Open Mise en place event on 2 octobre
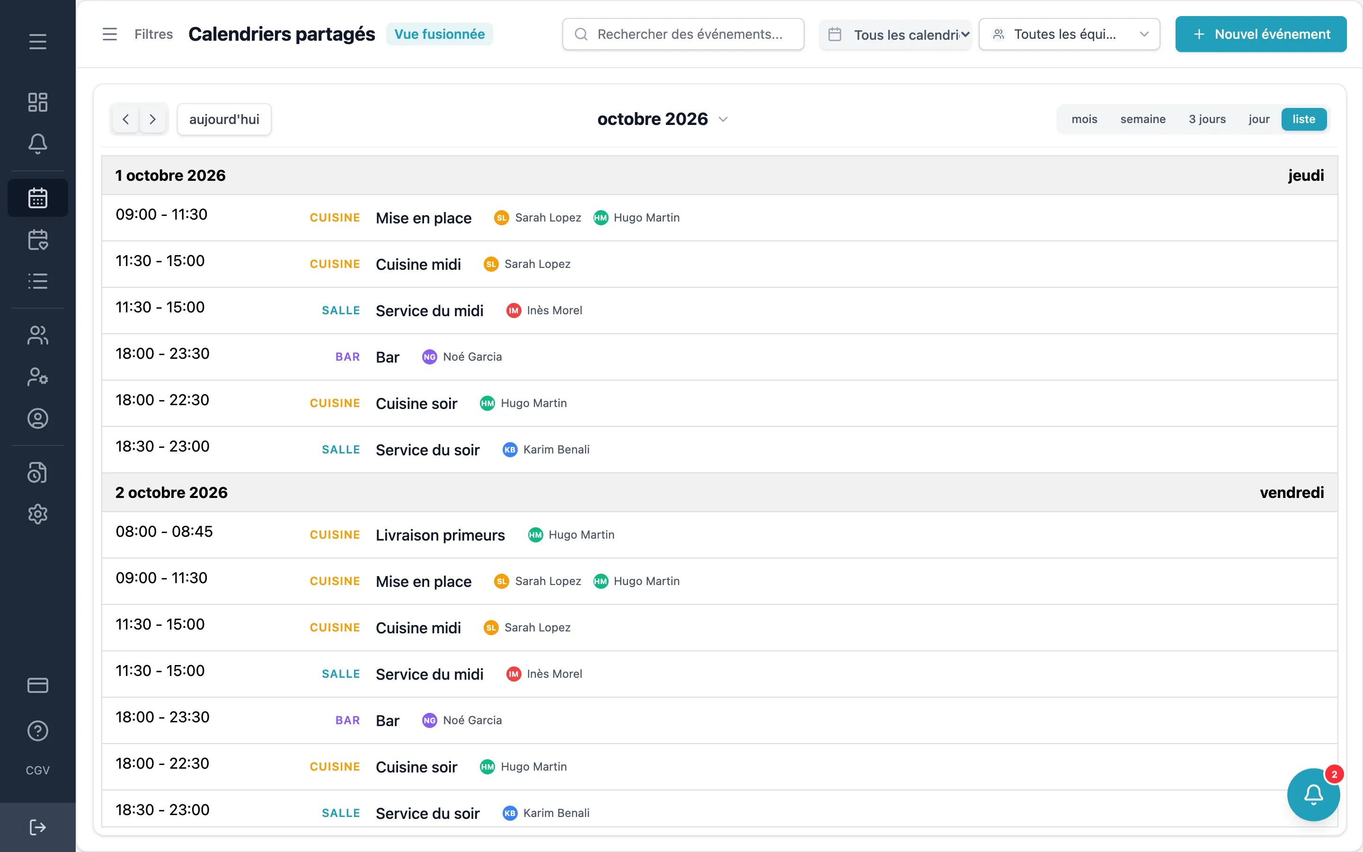The width and height of the screenshot is (1363, 852). pyautogui.click(x=719, y=582)
